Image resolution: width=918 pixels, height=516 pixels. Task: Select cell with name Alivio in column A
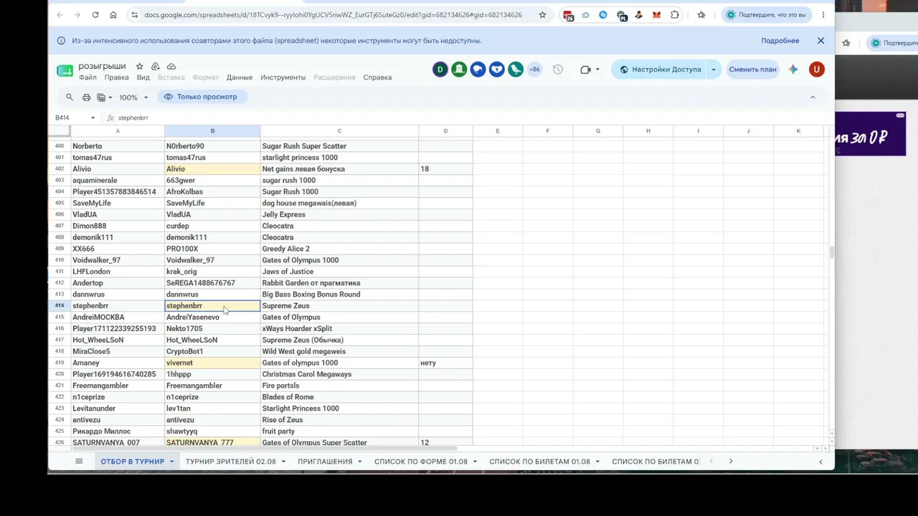(x=118, y=169)
